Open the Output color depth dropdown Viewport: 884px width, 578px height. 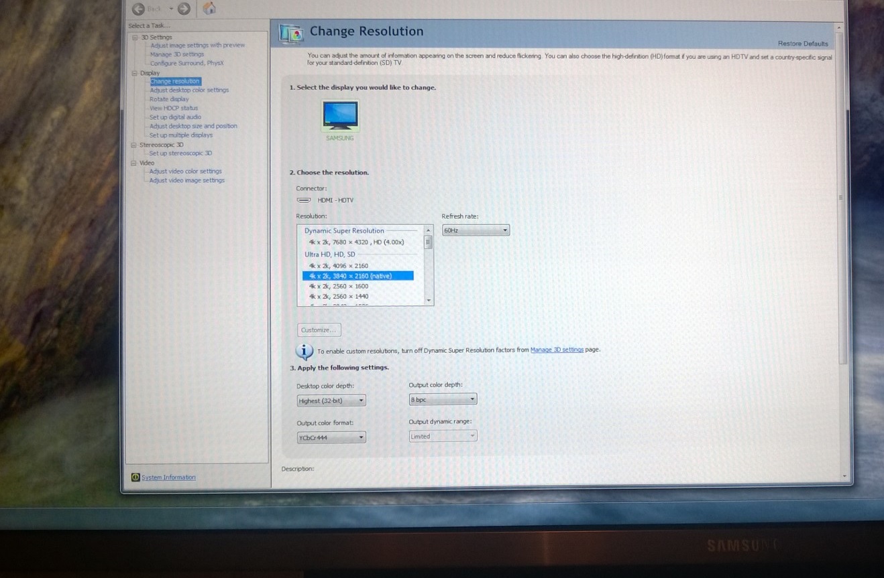click(x=443, y=399)
